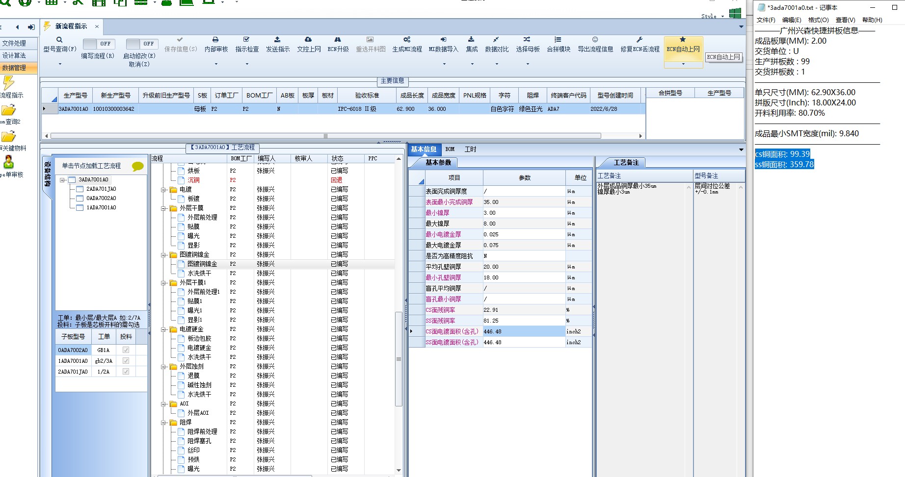Viewport: 905px width, 477px height.
Task: Open 帮助(H) menu in Notepad
Action: 872,20
